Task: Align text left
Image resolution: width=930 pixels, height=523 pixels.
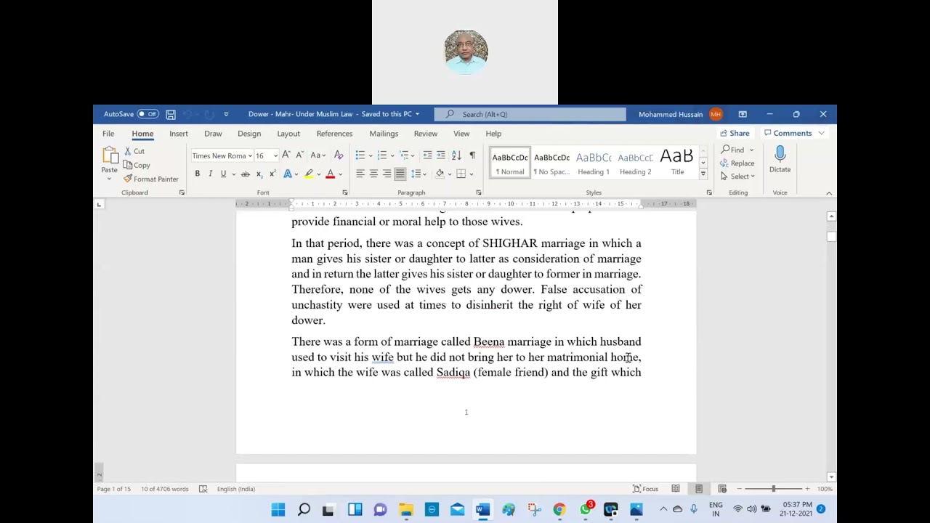Action: pos(360,174)
